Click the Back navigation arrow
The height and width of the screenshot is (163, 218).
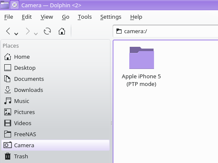click(8, 31)
